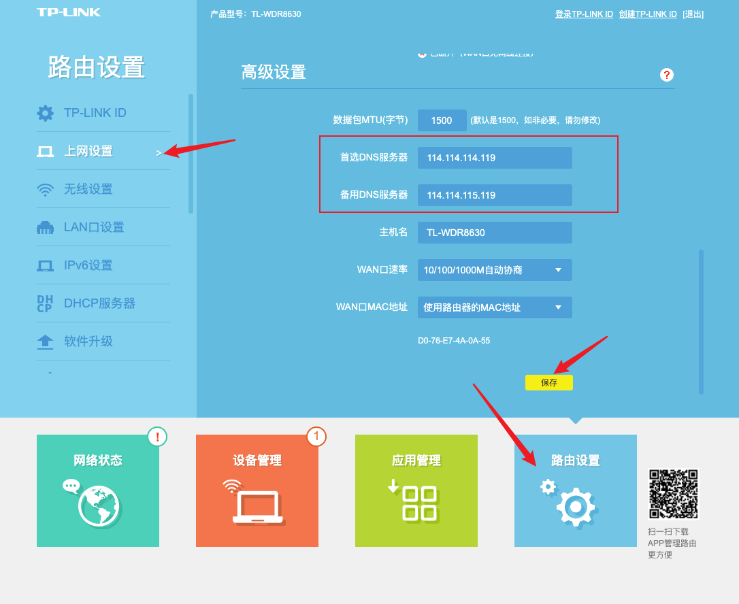Click the TP-LINK logo

pos(69,12)
